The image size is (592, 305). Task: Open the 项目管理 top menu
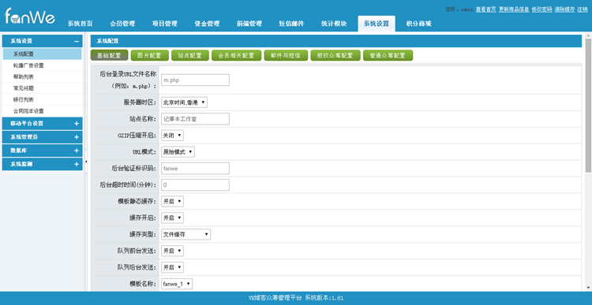165,24
